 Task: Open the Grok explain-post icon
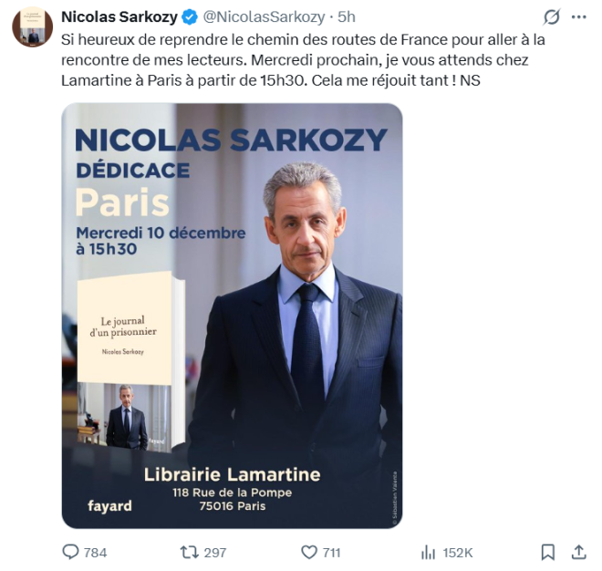pos(551,16)
